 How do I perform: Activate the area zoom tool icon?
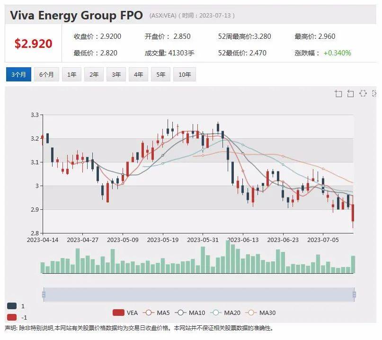click(x=338, y=93)
